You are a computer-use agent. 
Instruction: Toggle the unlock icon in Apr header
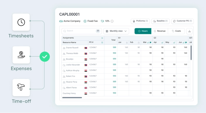point(162,42)
